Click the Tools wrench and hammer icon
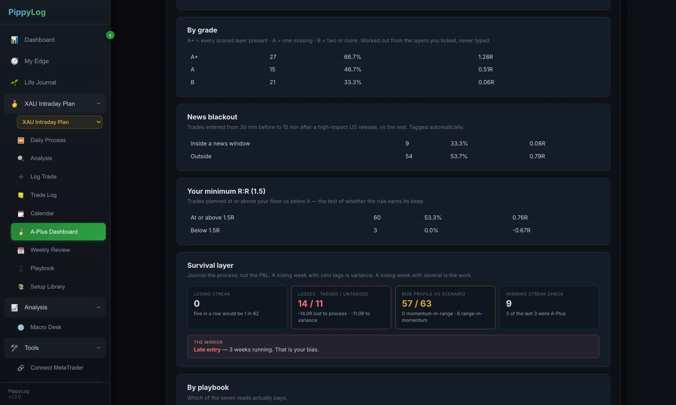This screenshot has height=405, width=676. [14, 348]
